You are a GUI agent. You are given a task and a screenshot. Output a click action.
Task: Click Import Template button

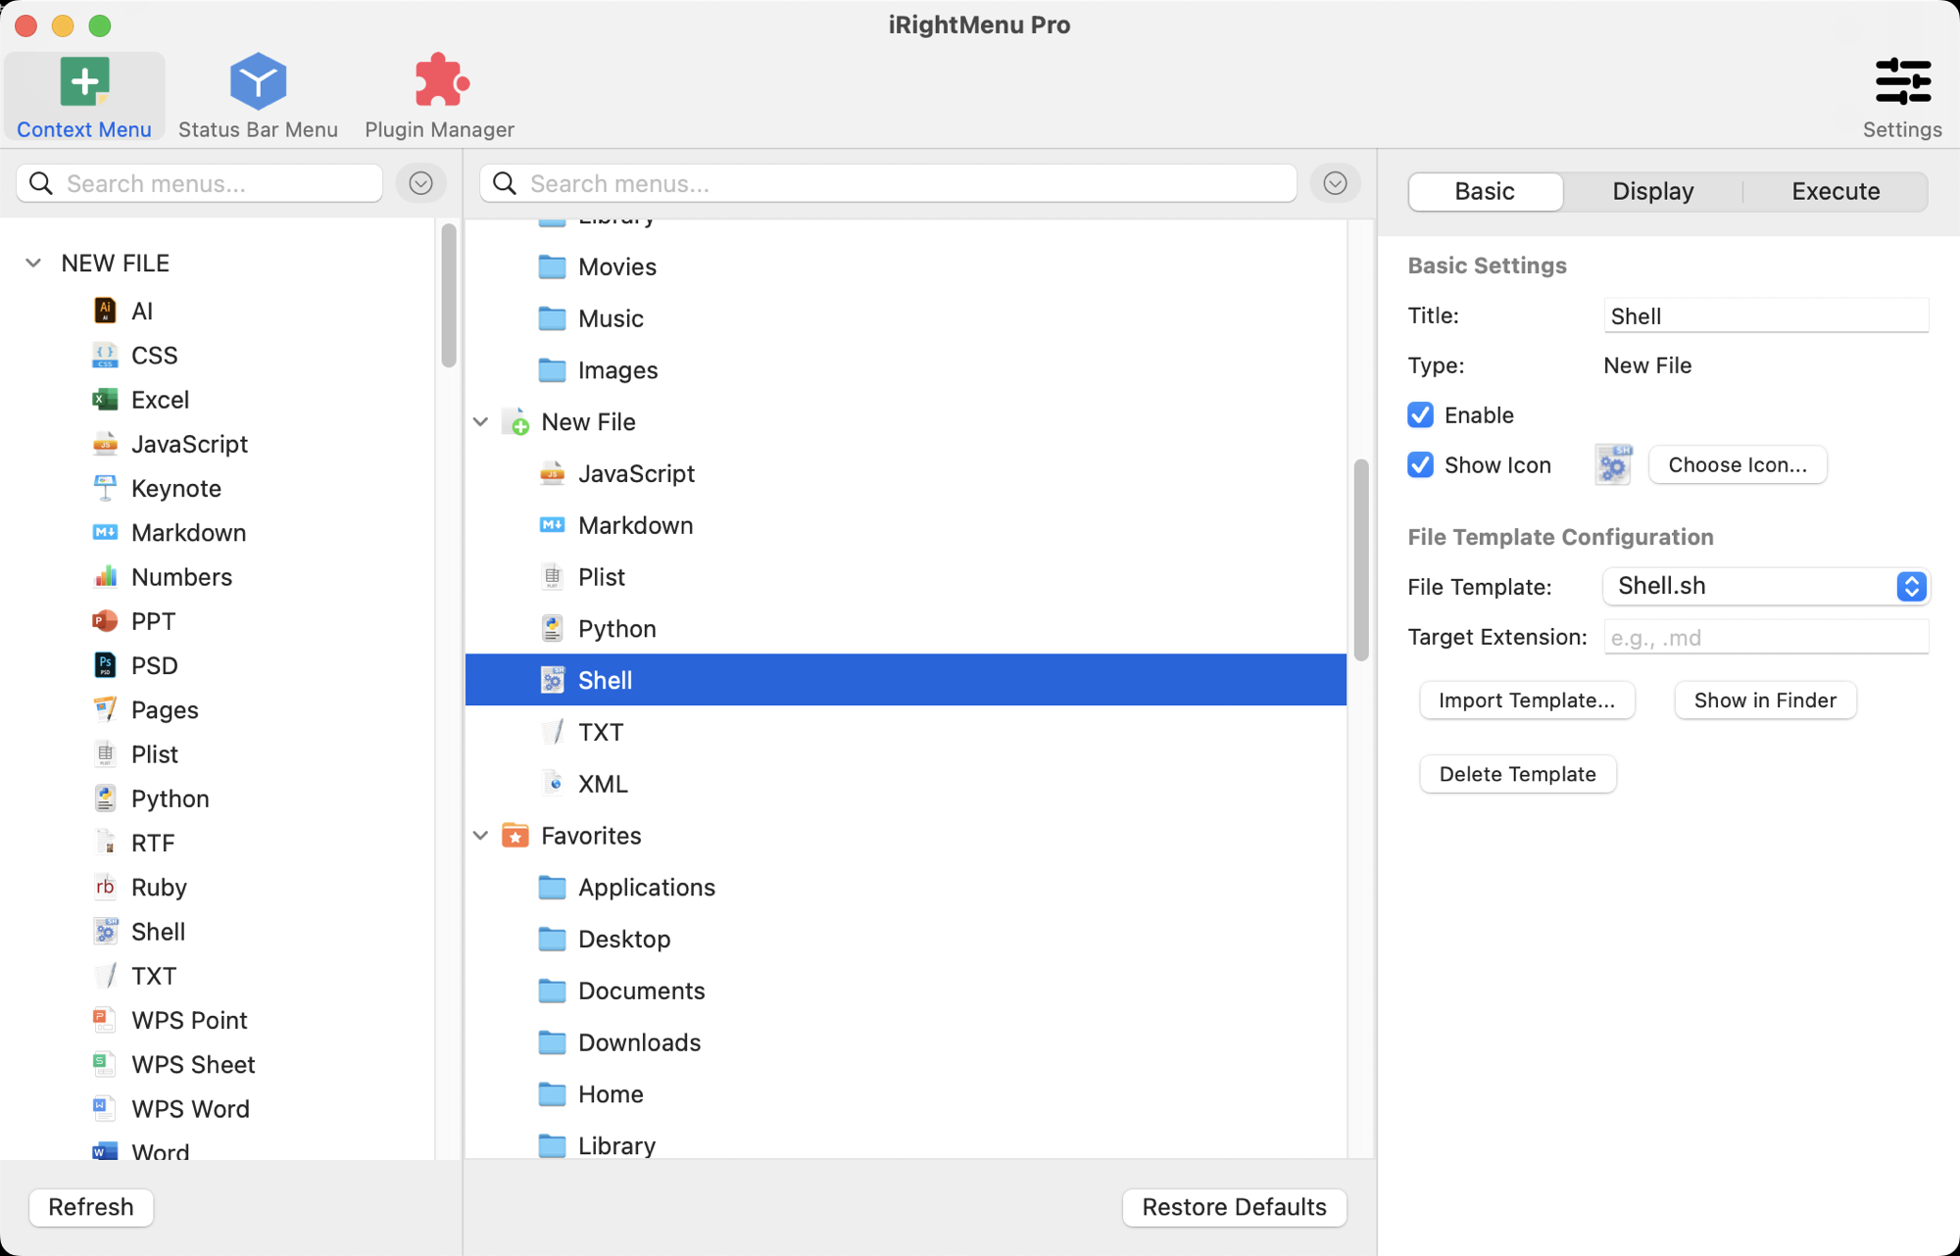1527,700
